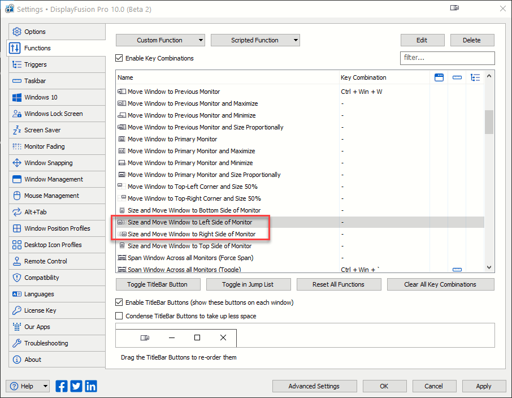
Task: Disable the Enable Key Combinations checkbox
Action: (119, 58)
